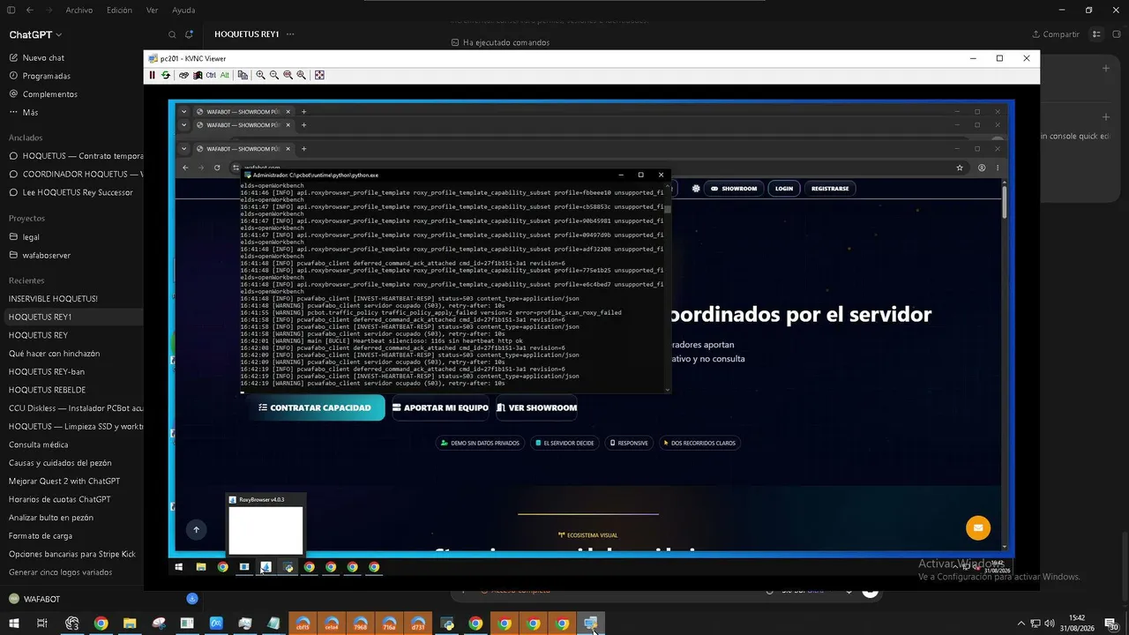Expand the Más sidebar option
The width and height of the screenshot is (1129, 635).
(x=72, y=112)
